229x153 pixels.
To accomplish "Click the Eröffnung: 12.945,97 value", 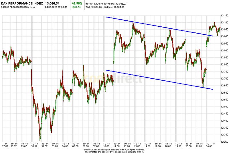I will [115, 4].
